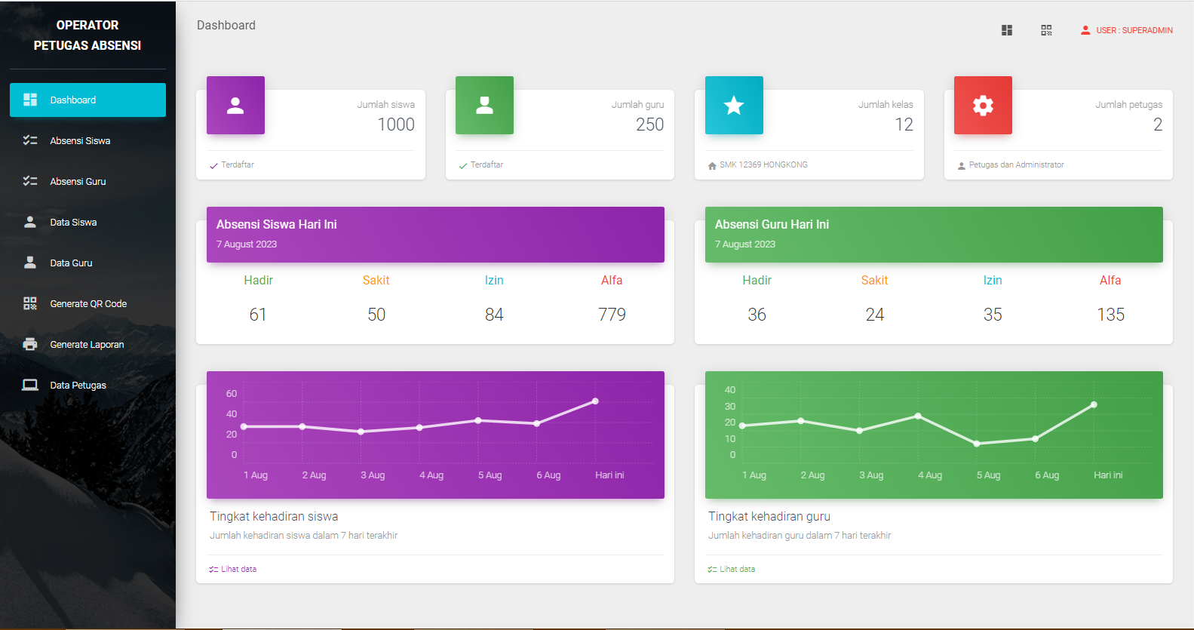Open Absensi Siswa from the sidebar

tap(80, 141)
